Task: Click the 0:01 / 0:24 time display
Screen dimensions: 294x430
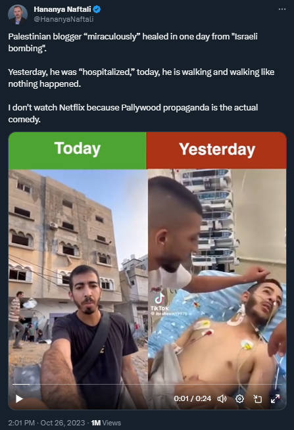Action: [193, 398]
